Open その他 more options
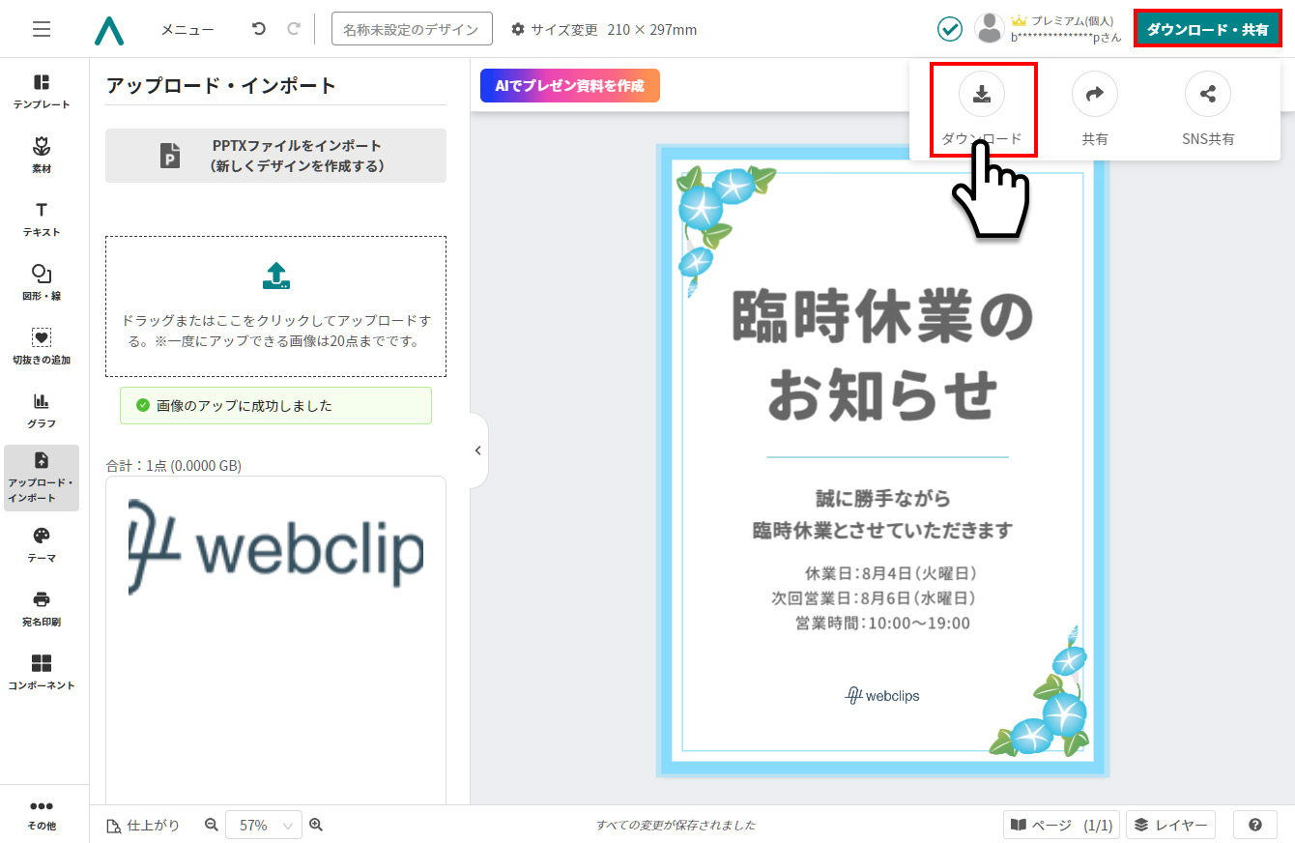 (x=42, y=815)
